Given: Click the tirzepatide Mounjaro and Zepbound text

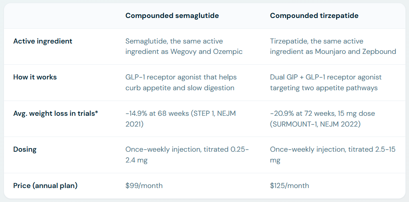Looking at the screenshot, I should pos(356,51).
